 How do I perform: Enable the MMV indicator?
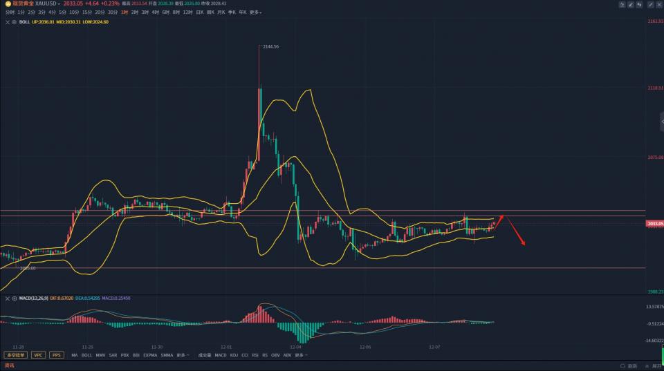pos(100,355)
